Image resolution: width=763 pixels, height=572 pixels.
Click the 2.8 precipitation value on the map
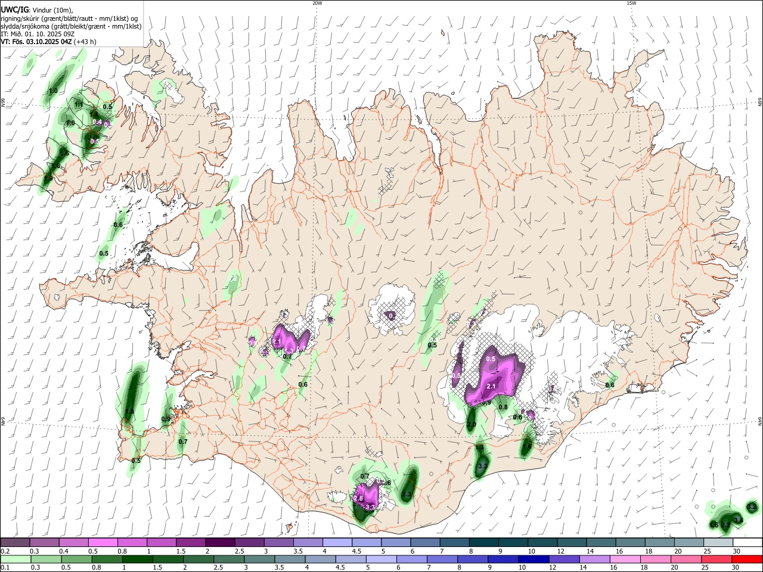(358, 498)
